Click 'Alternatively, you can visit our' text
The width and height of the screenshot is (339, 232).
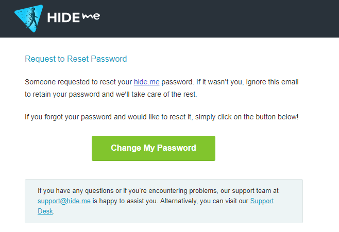[x=205, y=201]
